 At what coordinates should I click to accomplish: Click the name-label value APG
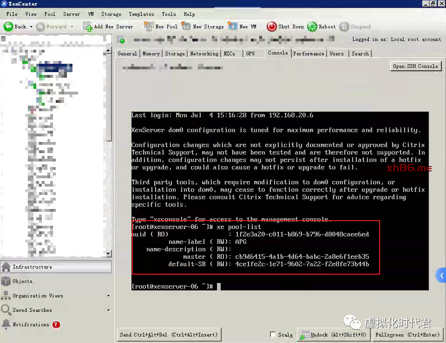(241, 242)
